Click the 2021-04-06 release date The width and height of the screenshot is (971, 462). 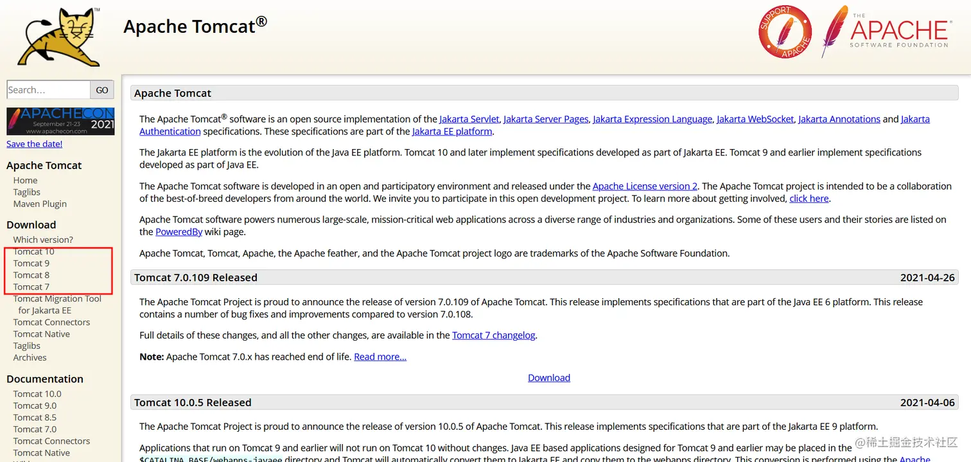tap(927, 403)
